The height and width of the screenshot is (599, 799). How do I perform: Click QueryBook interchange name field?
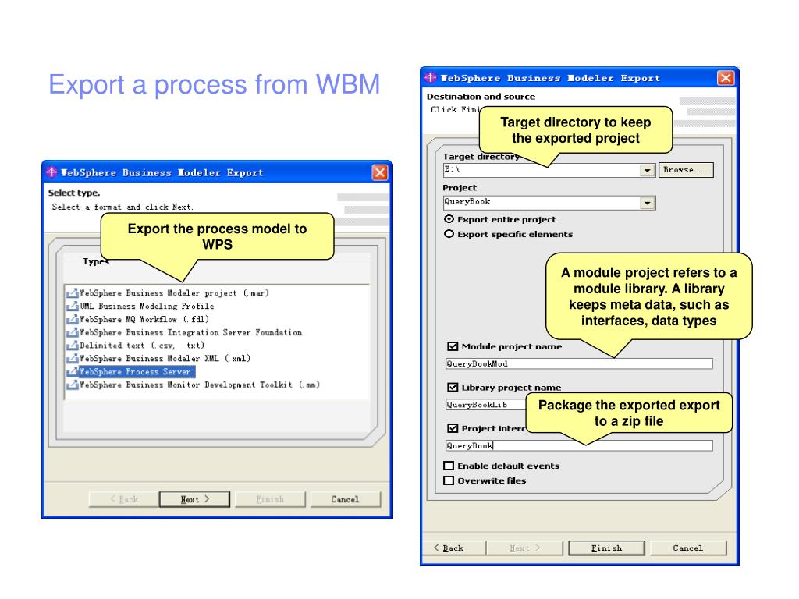click(x=579, y=445)
